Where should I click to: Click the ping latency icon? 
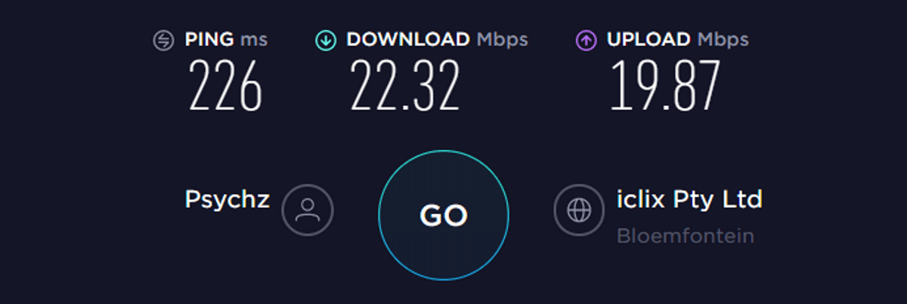pyautogui.click(x=163, y=40)
